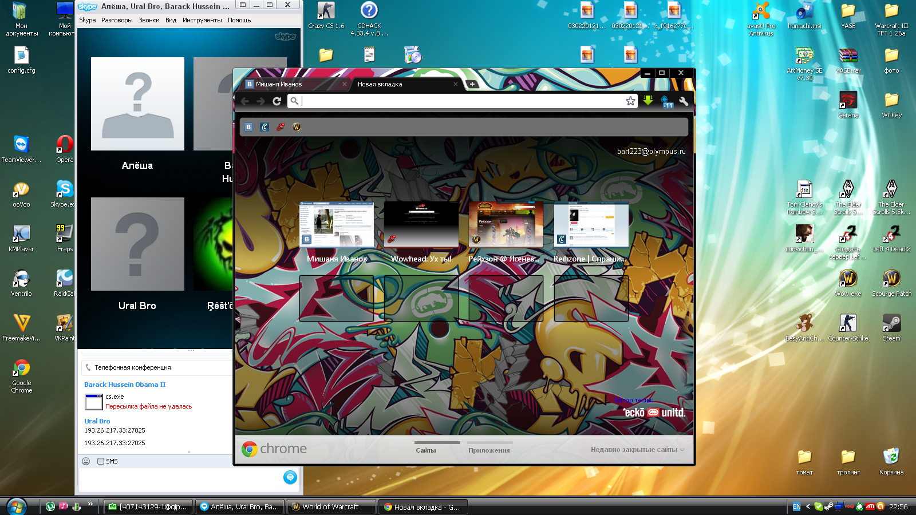Screen dimensions: 916x515
Task: Open the ATI tray icon
Action: point(870,506)
